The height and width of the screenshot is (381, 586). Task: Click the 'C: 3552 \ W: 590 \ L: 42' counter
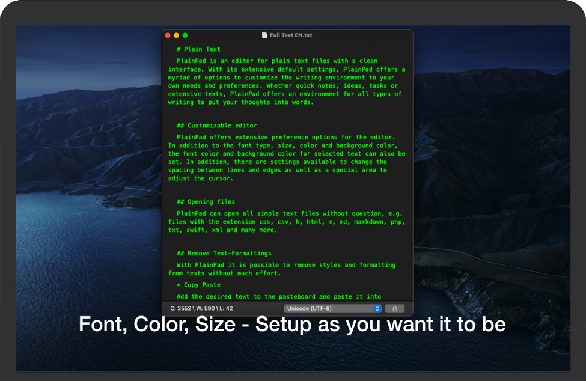click(201, 308)
